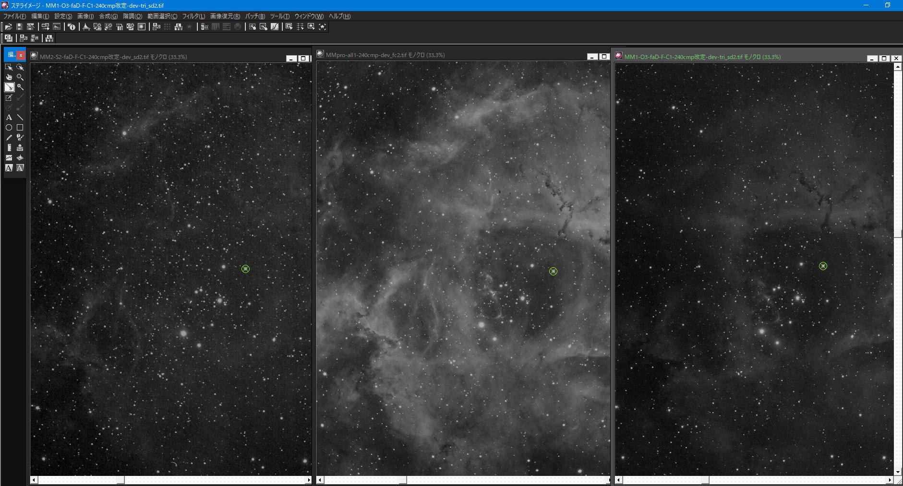This screenshot has width=903, height=486.
Task: Click the RGB icon in second toolbar row
Action: tap(23, 38)
